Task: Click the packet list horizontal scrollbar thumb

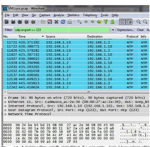Action: pos(78,92)
